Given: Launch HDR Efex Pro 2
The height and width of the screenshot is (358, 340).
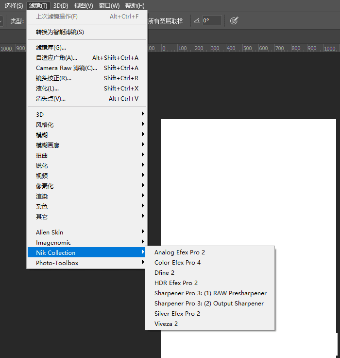Looking at the screenshot, I should [x=210, y=283].
